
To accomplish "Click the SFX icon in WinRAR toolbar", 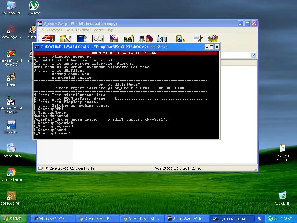I will pyautogui.click(x=213, y=39).
